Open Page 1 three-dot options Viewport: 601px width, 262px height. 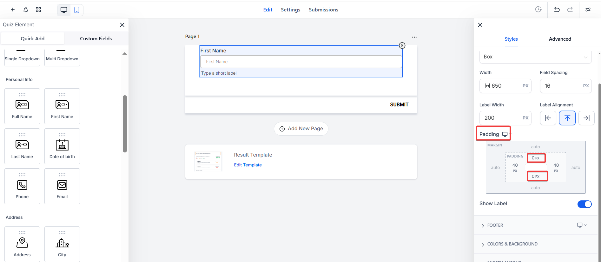tap(414, 37)
